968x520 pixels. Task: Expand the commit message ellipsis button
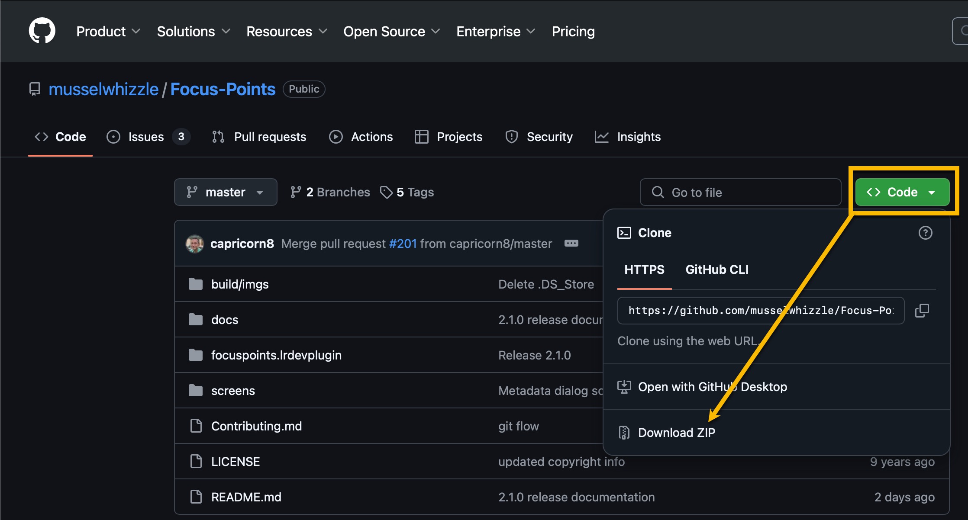click(x=571, y=243)
